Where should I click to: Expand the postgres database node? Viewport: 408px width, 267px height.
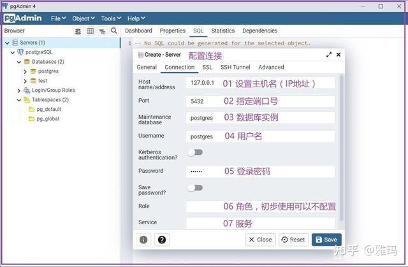click(25, 71)
